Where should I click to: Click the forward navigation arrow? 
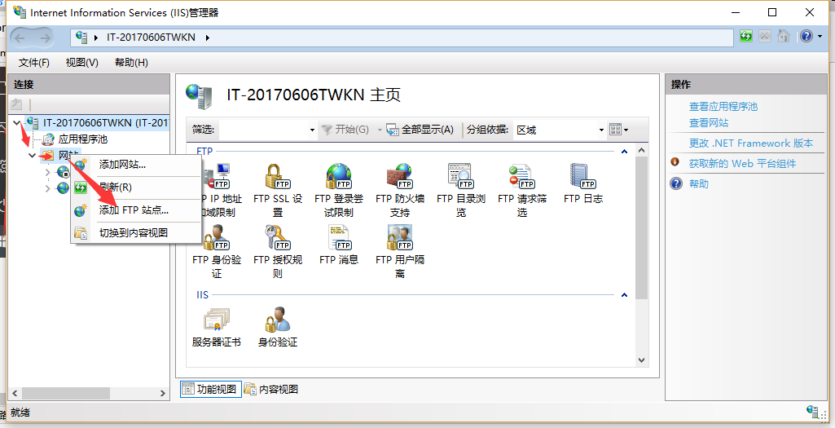(46, 38)
